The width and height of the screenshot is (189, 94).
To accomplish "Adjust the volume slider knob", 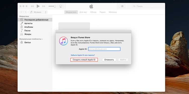I will click(x=55, y=6).
